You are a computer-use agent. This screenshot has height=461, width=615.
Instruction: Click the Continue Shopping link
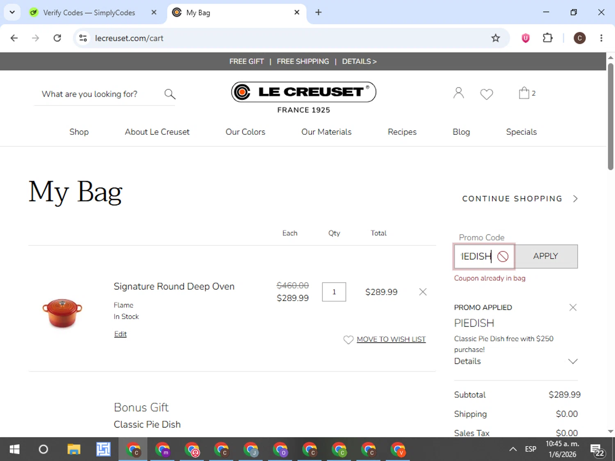[x=512, y=199]
